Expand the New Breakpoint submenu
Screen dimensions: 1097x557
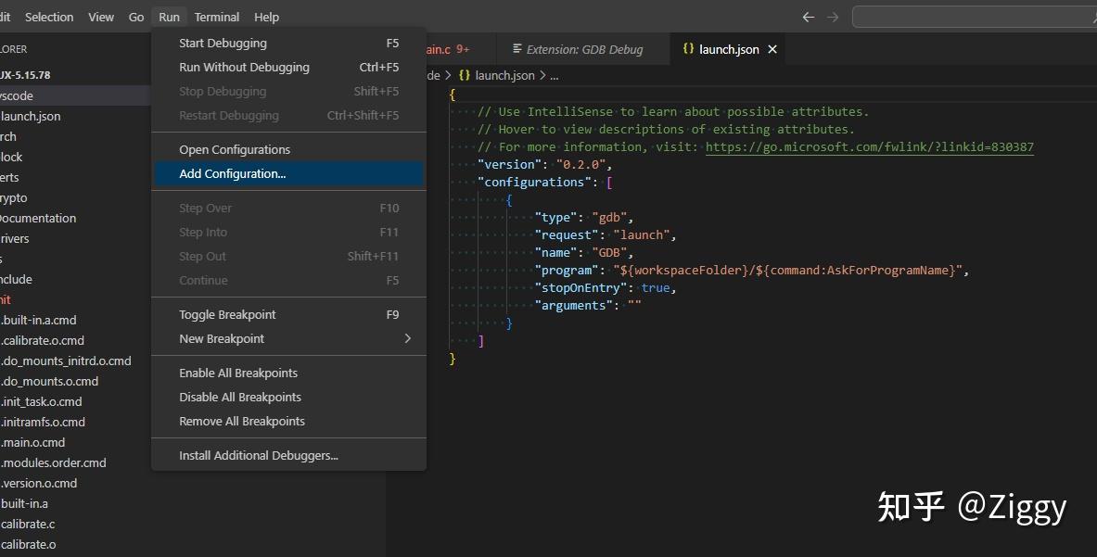point(223,338)
